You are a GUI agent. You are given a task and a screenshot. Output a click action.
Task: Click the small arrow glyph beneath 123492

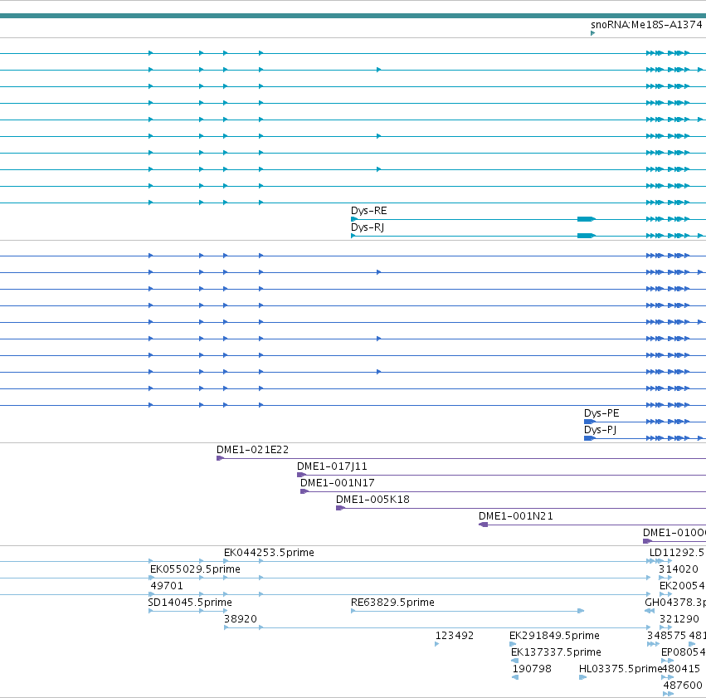[436, 645]
